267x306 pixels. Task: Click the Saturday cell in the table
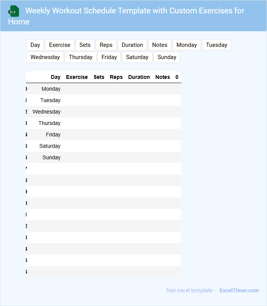[50, 146]
